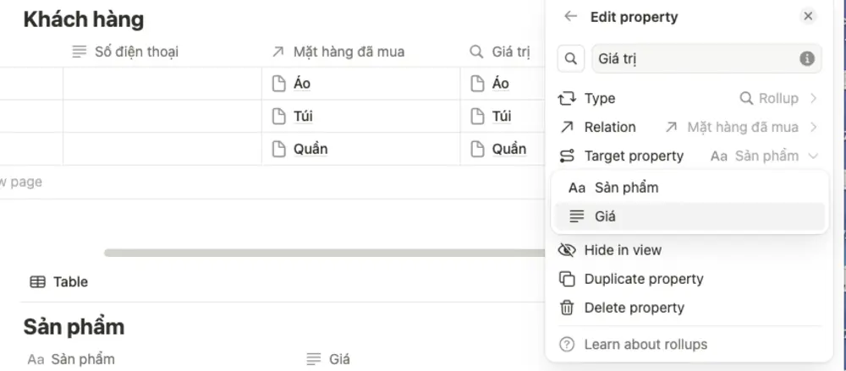Go back using the Edit property arrow
This screenshot has width=846, height=371.
coord(570,17)
